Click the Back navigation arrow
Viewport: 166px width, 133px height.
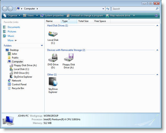coord(5,9)
